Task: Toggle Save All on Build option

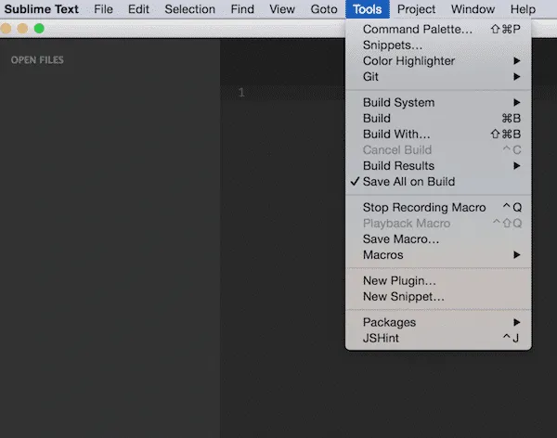Action: [408, 181]
